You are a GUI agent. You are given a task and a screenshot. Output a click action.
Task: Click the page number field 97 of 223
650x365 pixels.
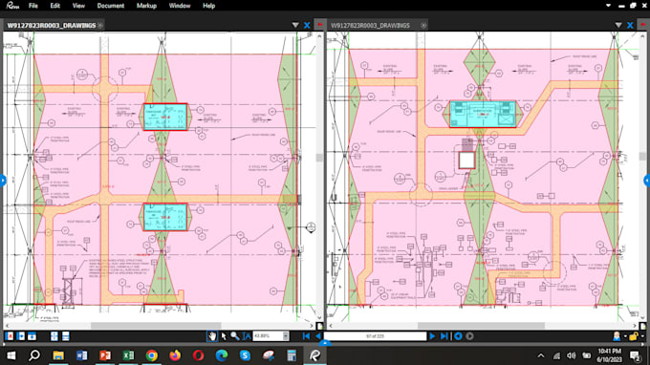(375, 336)
